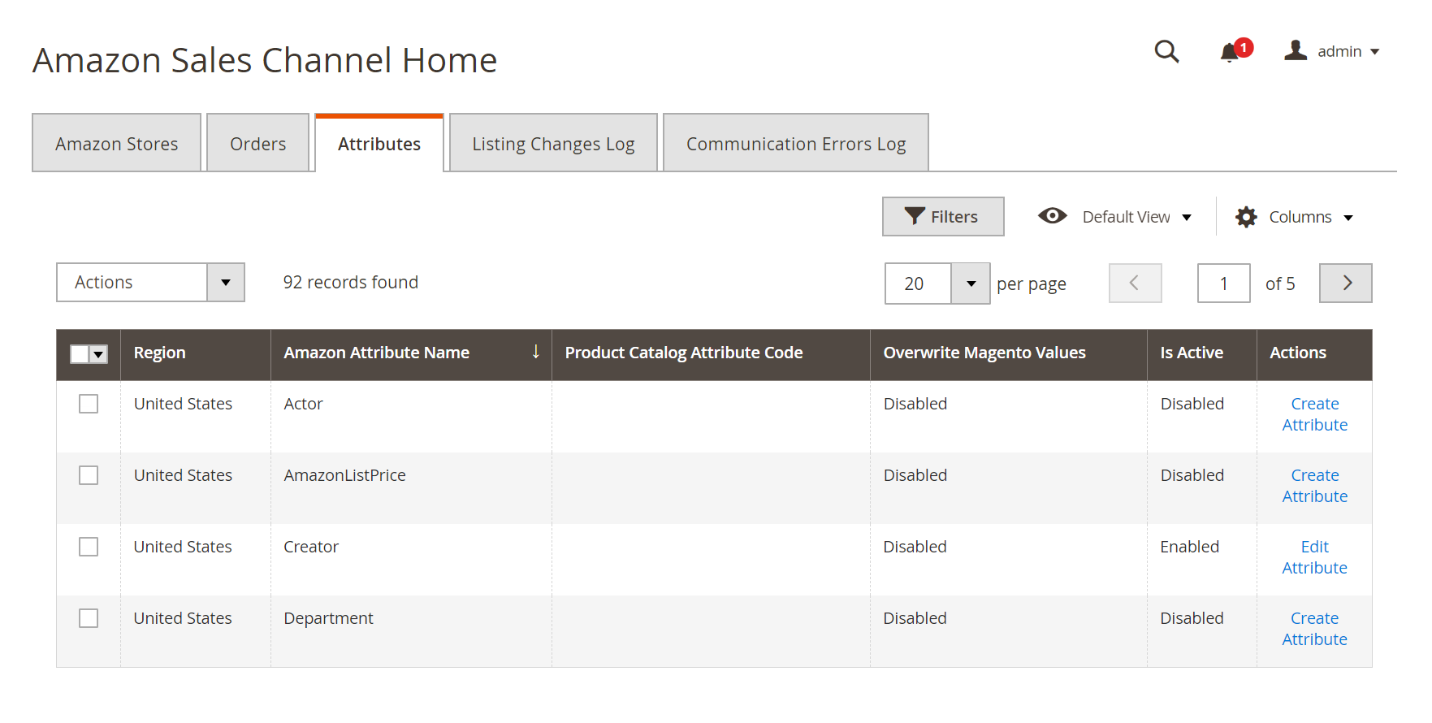Click Create Attribute for Actor
Screen dimensions: 1432x723
point(1315,414)
